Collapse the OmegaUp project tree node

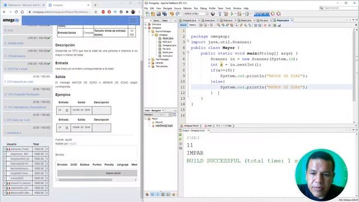[x=146, y=27]
